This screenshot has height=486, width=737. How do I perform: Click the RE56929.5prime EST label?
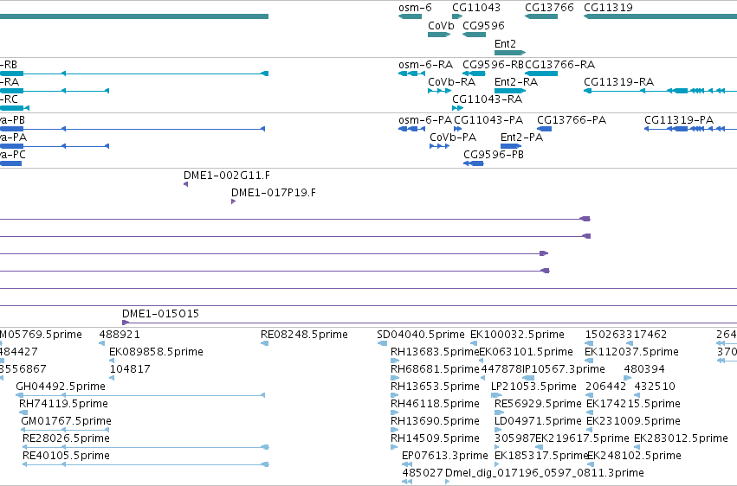(x=538, y=404)
